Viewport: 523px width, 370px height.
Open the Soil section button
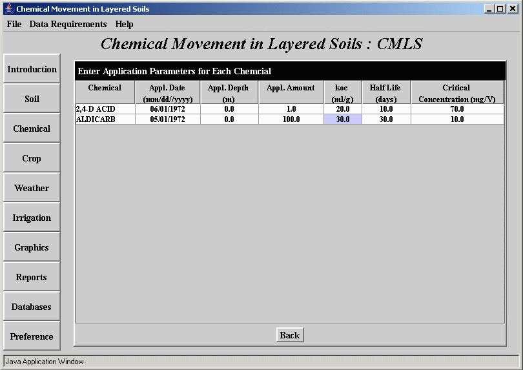tap(32, 98)
